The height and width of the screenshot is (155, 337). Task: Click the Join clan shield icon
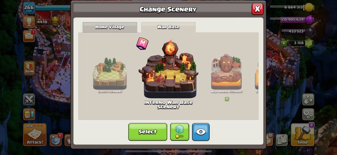pos(29,68)
